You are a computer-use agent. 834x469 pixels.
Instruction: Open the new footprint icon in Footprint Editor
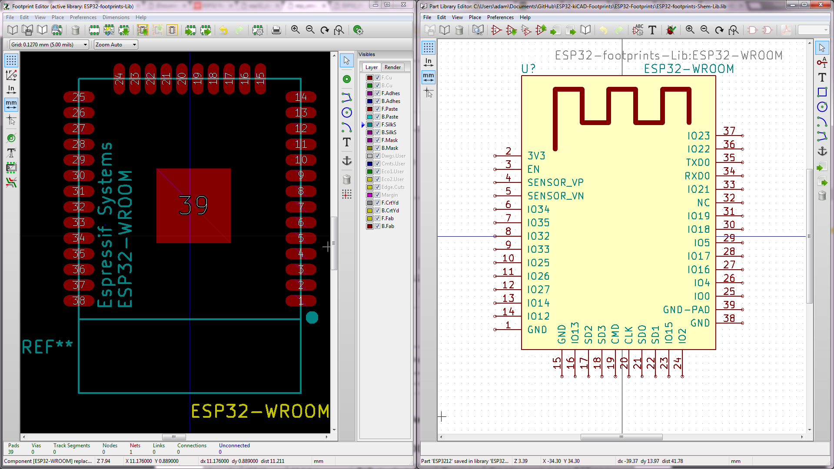pos(94,30)
